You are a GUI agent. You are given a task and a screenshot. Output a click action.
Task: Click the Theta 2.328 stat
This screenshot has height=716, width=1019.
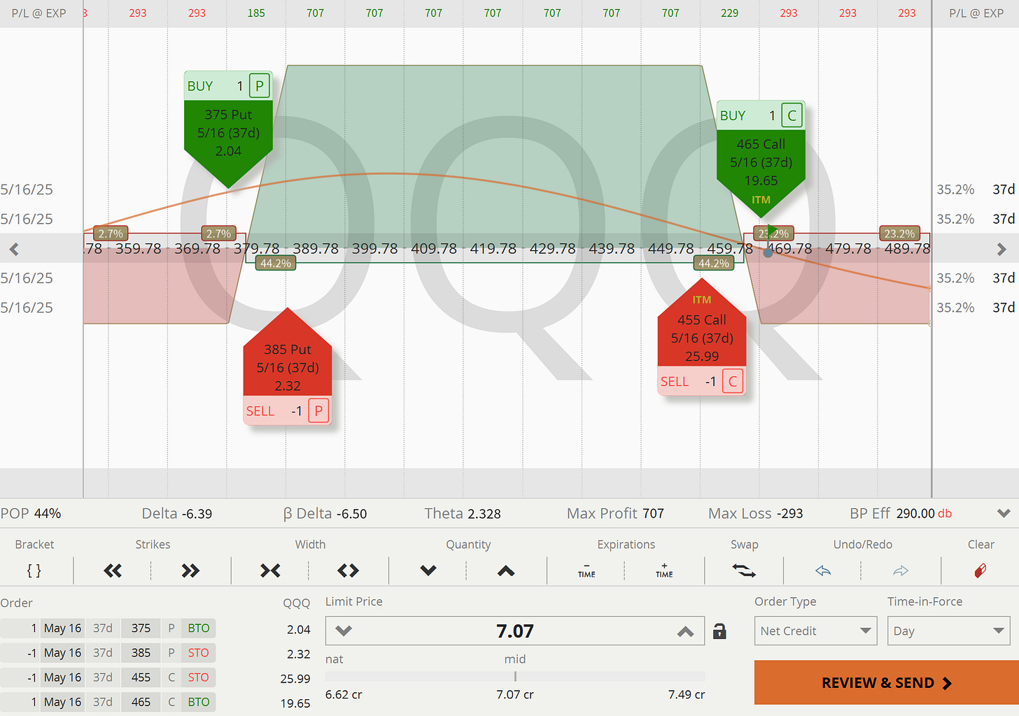(x=463, y=513)
